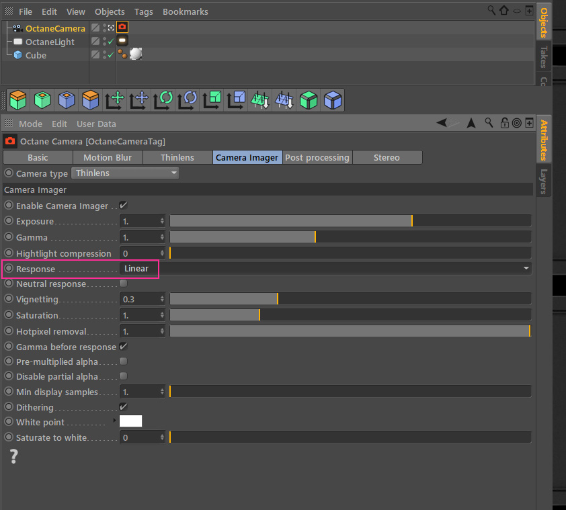Open the Tags menu
The width and height of the screenshot is (566, 510).
144,12
